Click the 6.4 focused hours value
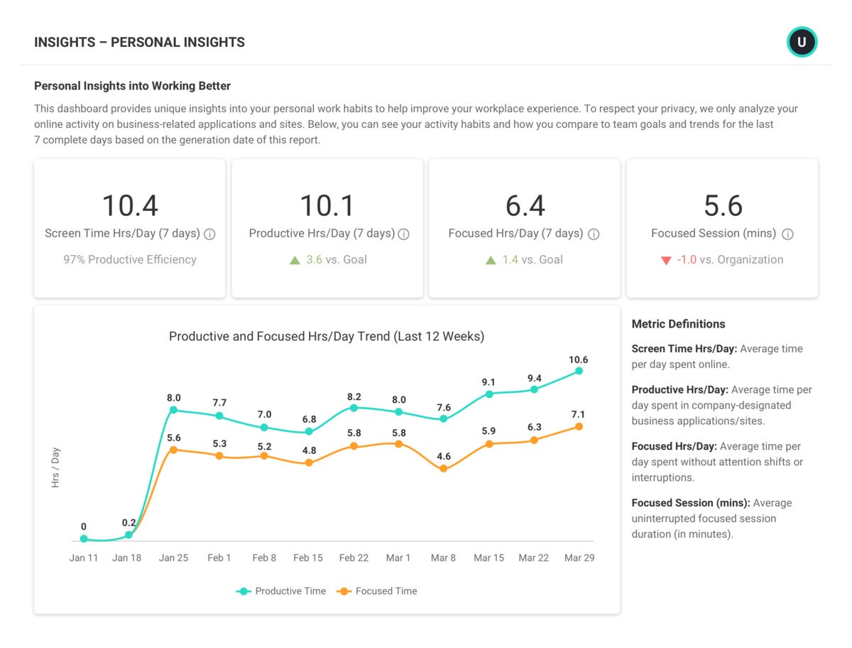The image size is (852, 648). 525,206
